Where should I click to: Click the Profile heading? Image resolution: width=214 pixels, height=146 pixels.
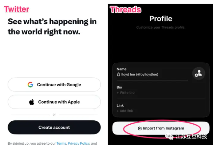point(161,19)
